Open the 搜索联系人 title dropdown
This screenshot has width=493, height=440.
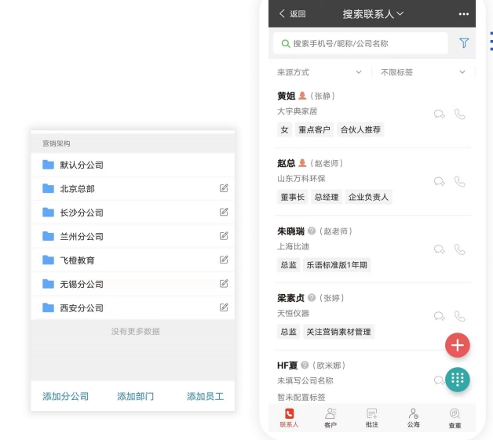(x=373, y=14)
